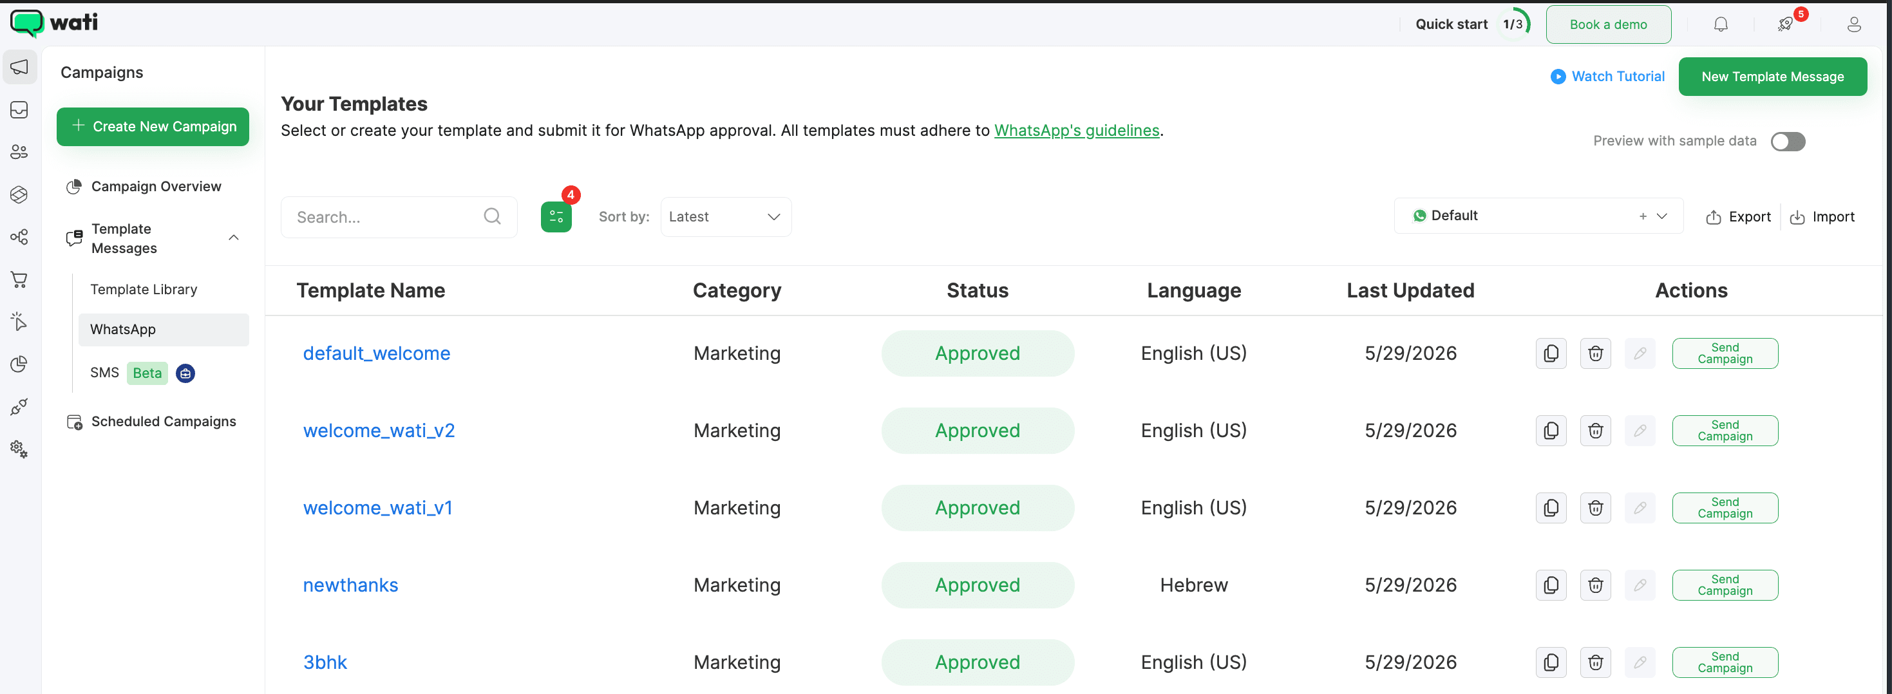
Task: Send Campaign for 3bhk
Action: [1725, 662]
